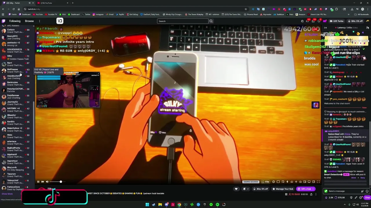
Task: Open Windows Start button on taskbar
Action: click(147, 205)
